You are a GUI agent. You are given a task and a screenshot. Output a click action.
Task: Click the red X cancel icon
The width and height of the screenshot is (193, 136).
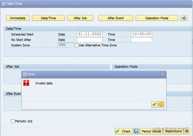pos(187,131)
